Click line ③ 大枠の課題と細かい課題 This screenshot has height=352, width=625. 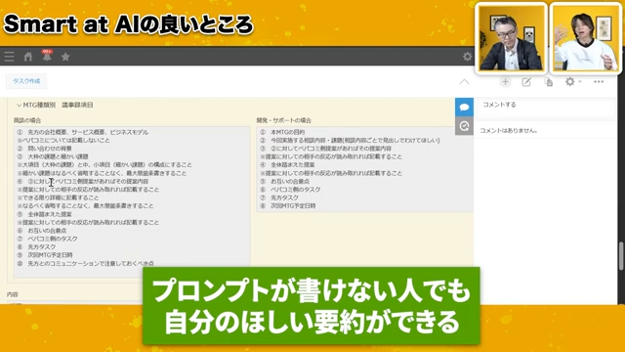[53, 156]
